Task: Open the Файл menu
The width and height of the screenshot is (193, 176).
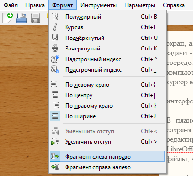Action: pos(11,5)
